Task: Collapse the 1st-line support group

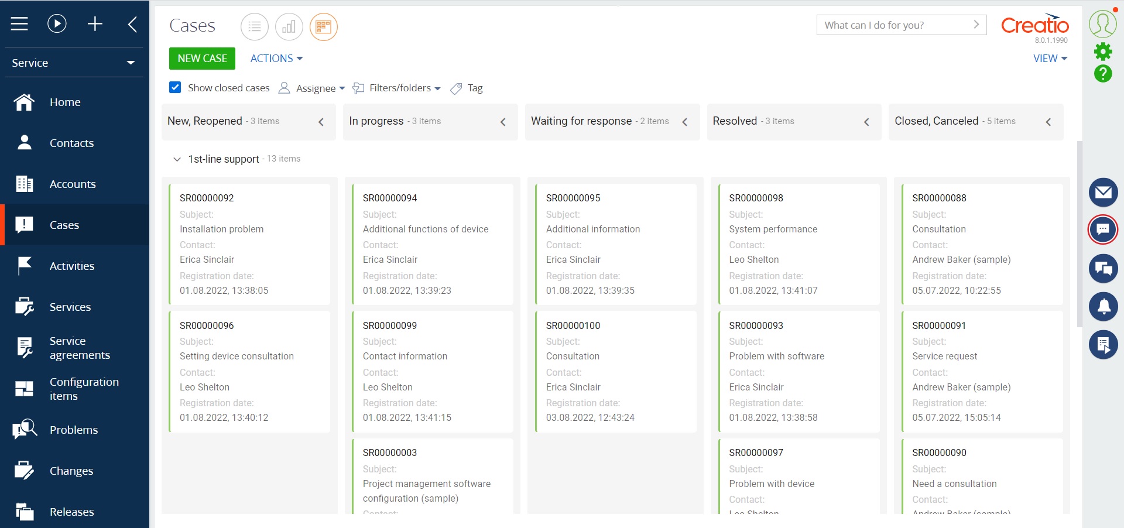Action: pyautogui.click(x=177, y=159)
